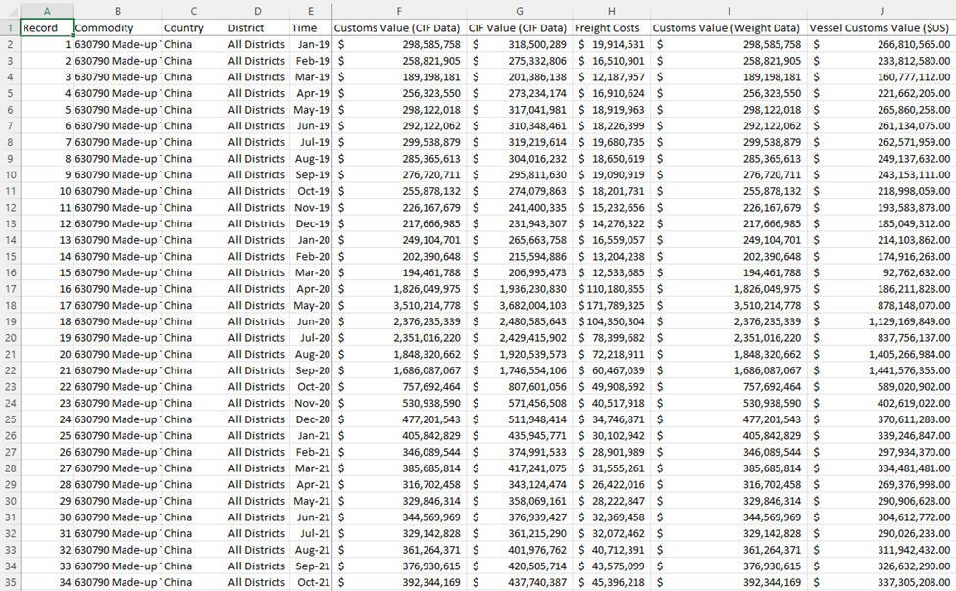Click the Dec-19 time cell
Viewport: 956px width, 591px height.
pyautogui.click(x=311, y=223)
